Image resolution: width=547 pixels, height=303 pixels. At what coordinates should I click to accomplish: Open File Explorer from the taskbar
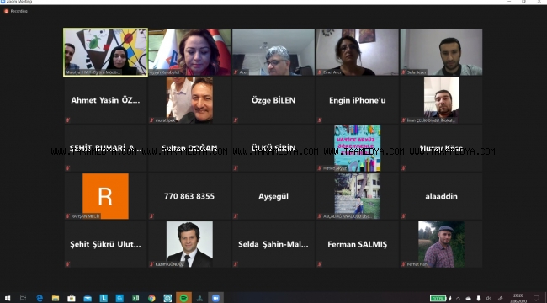point(56,298)
